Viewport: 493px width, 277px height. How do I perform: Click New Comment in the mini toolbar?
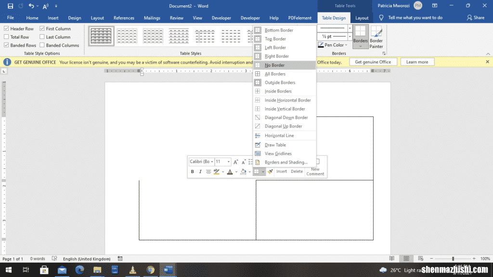[x=315, y=172]
